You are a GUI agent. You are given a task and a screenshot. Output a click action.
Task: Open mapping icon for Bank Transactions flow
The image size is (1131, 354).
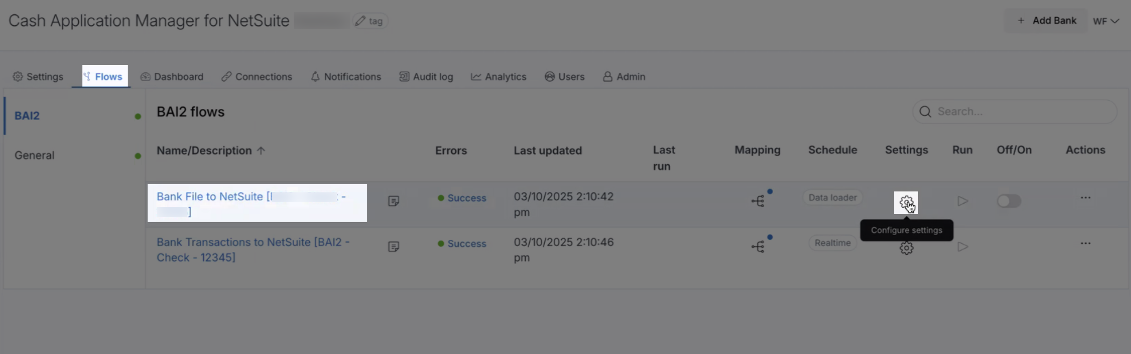click(758, 247)
